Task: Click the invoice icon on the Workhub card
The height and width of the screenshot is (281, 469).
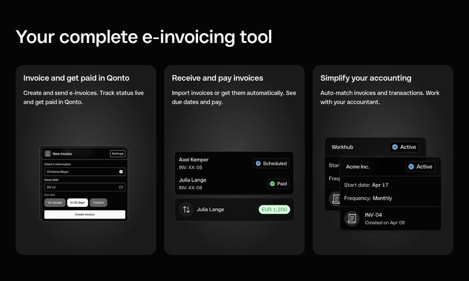Action: (335, 198)
